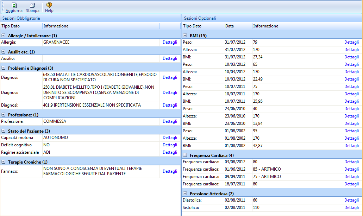Collapse the Ausilit etc. group

pyautogui.click(x=4, y=52)
